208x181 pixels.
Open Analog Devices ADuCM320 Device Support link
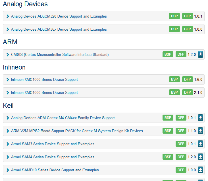(x=59, y=16)
